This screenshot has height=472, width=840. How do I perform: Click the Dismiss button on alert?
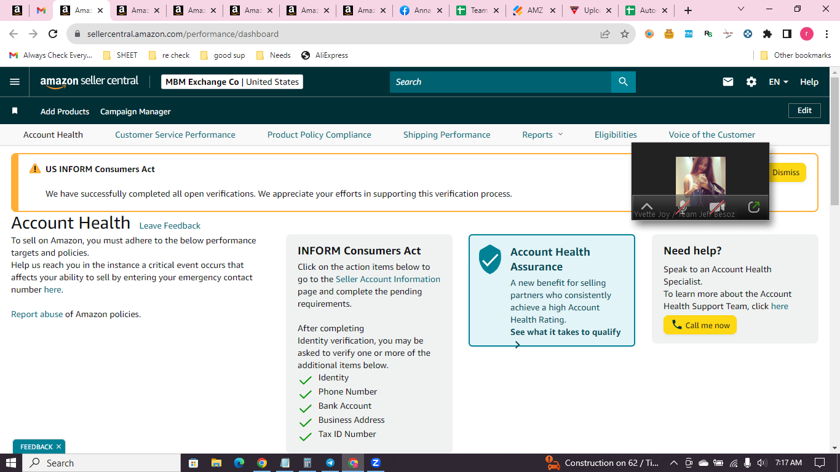click(x=786, y=172)
